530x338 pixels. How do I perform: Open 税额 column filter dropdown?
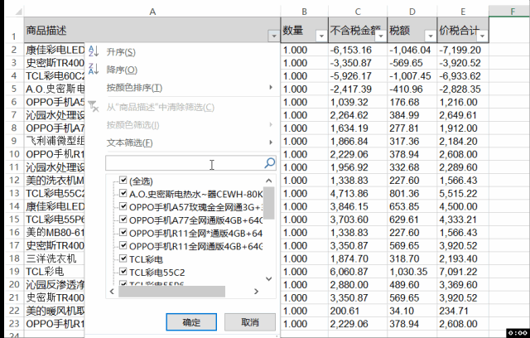pos(431,36)
